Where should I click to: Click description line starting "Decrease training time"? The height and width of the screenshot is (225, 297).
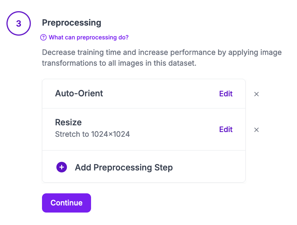(x=162, y=53)
